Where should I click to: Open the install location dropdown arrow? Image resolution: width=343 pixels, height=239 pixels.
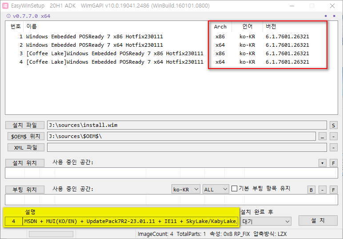coord(322,163)
